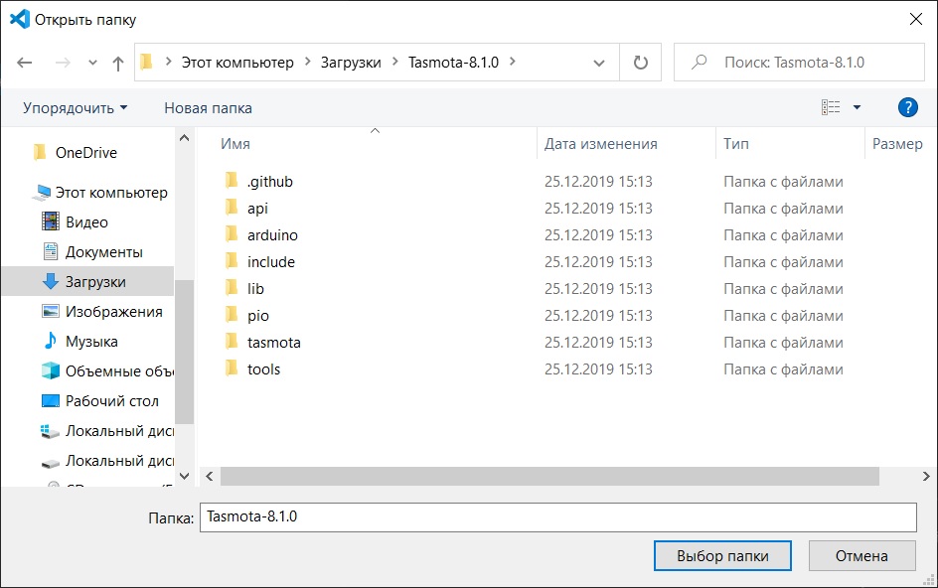This screenshot has height=588, width=938.
Task: Select 'Загрузки' in navigation pane
Action: (x=95, y=282)
